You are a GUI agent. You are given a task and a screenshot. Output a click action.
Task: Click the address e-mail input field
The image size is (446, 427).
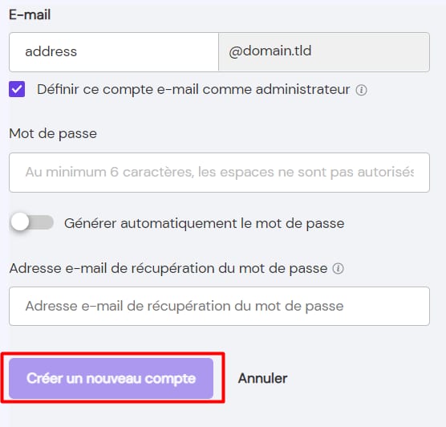point(114,52)
